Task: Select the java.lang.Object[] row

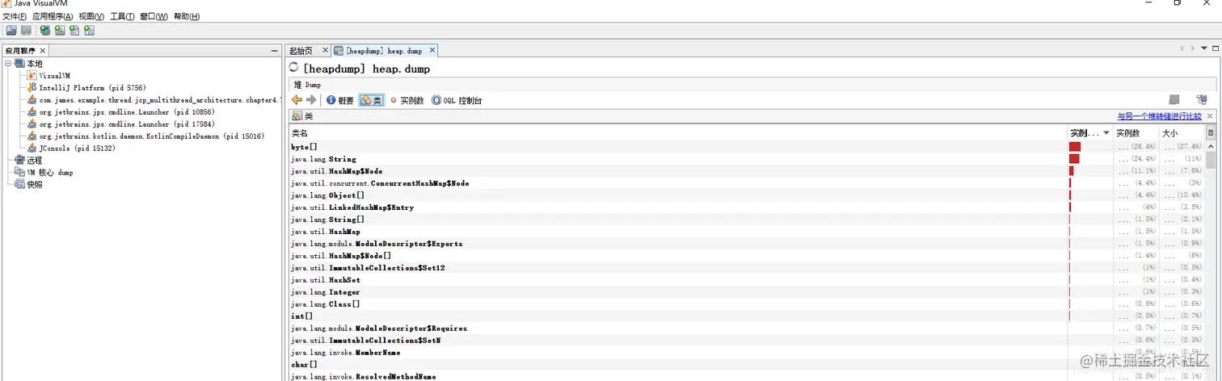Action: 747,195
